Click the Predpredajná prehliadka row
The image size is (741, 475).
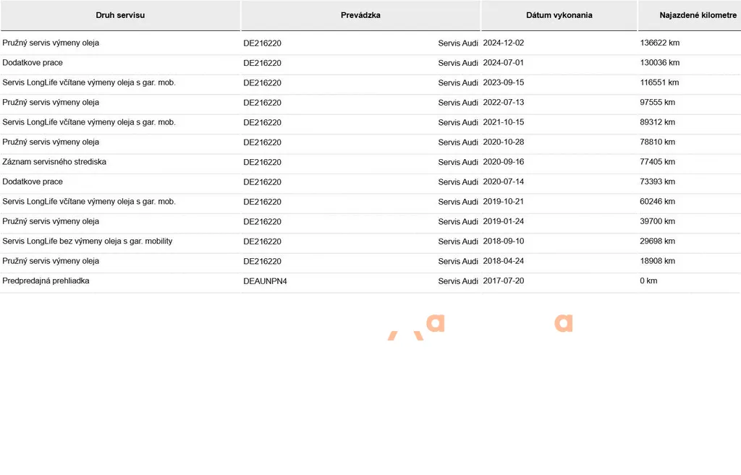tap(370, 281)
